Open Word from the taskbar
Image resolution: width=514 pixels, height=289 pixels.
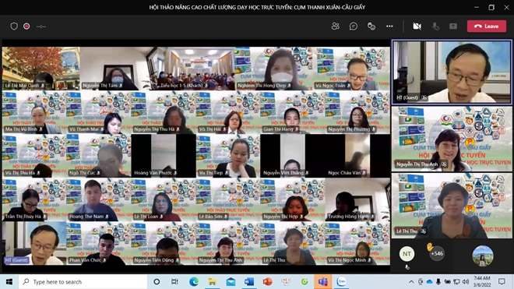tap(249, 282)
